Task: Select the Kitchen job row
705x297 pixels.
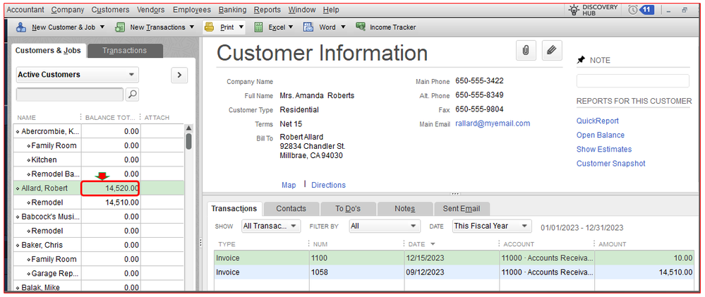Action: click(99, 159)
